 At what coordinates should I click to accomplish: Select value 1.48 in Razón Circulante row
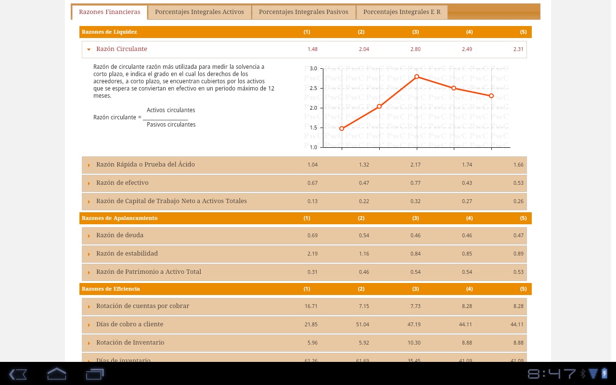[x=312, y=49]
